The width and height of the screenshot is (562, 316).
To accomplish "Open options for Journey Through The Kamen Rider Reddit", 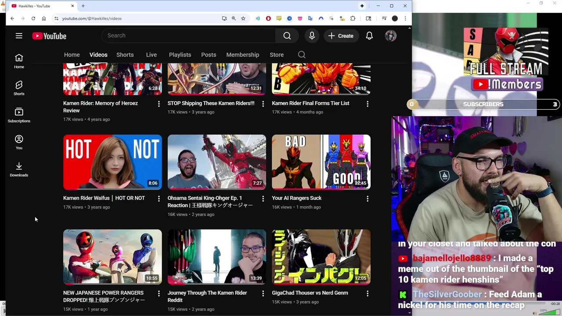I will click(x=263, y=294).
